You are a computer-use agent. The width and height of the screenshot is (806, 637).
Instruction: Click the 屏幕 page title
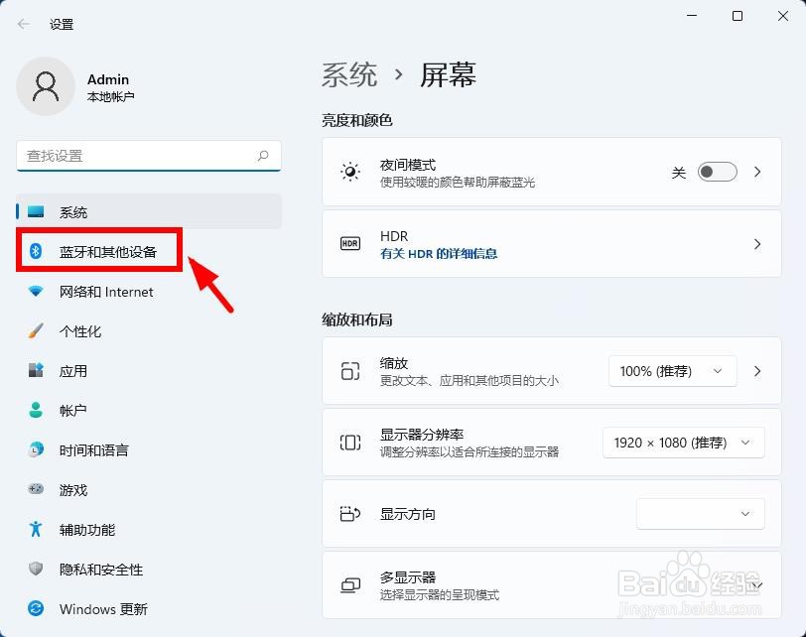(448, 74)
